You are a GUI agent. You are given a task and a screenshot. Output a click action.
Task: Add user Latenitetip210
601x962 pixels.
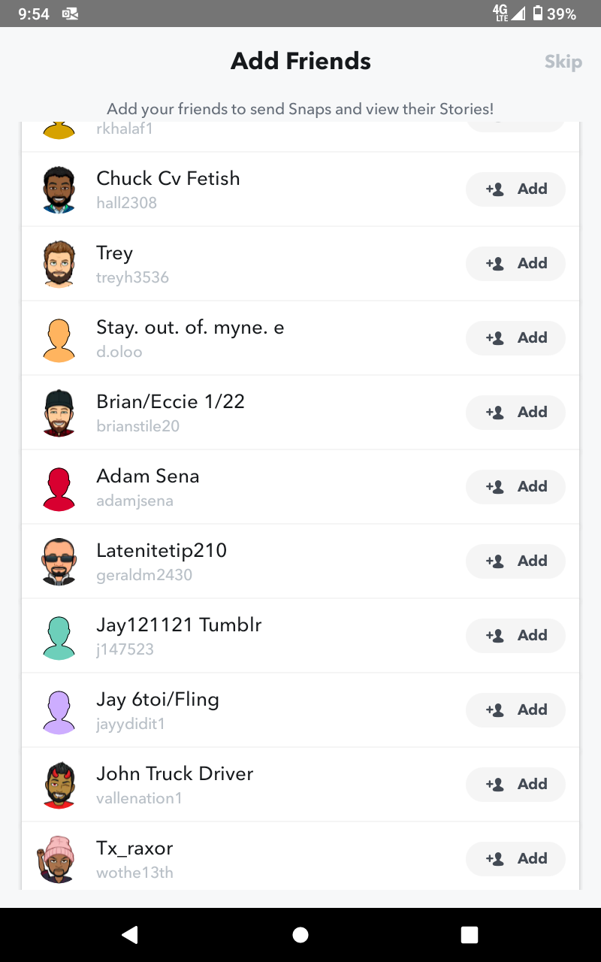coord(515,561)
